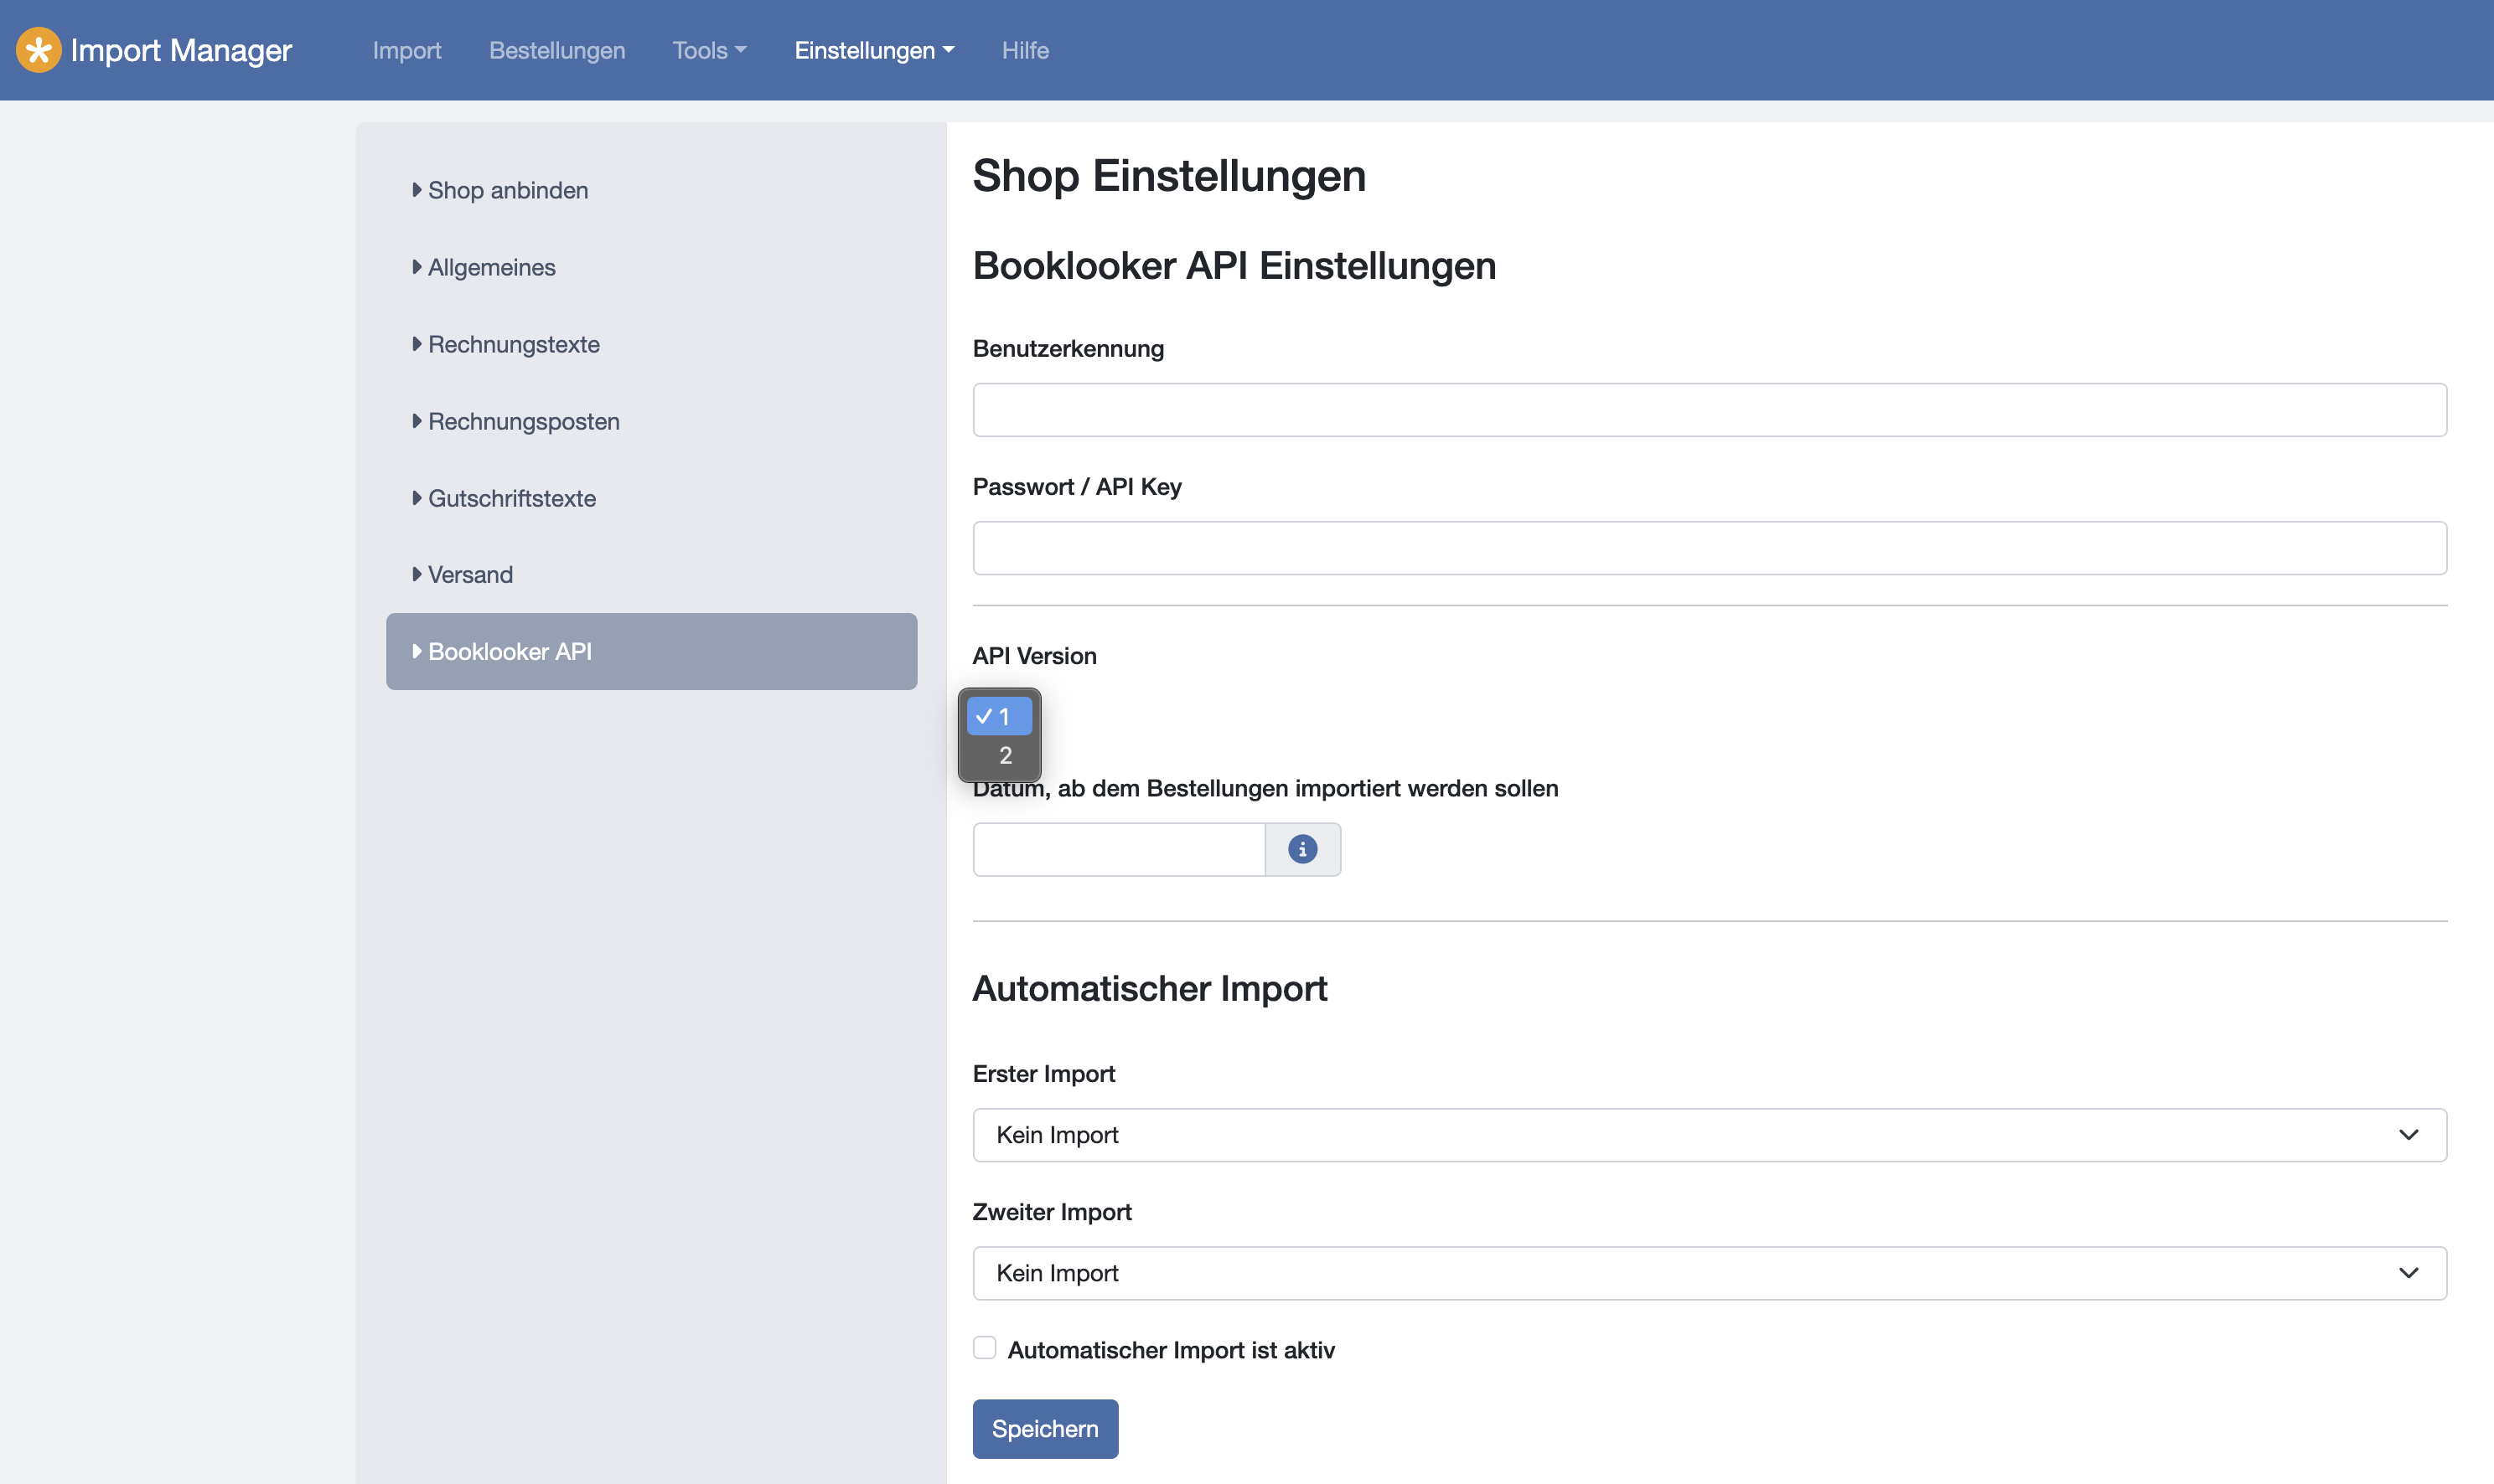Expand the Tools dropdown menu
This screenshot has height=1484, width=2494.
coord(709,50)
